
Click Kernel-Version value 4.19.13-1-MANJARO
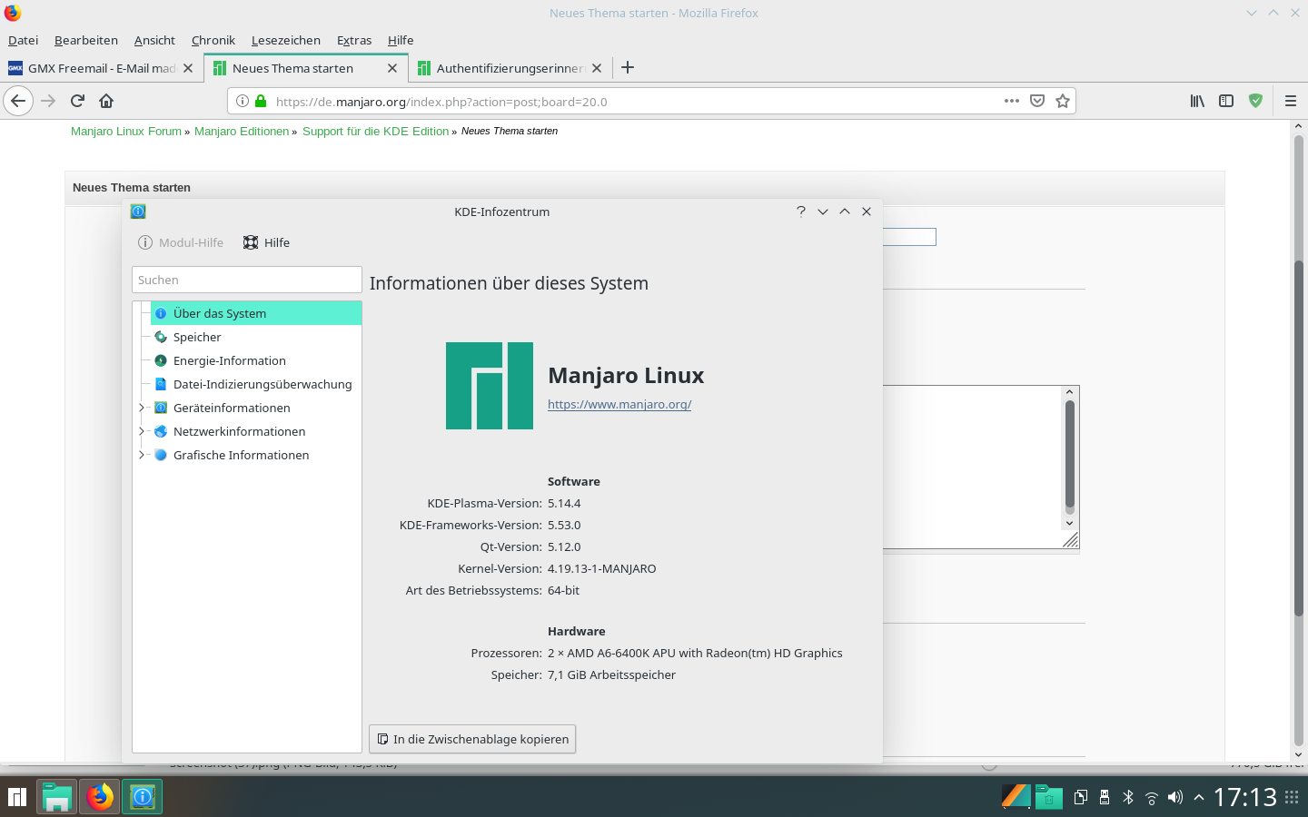click(601, 568)
